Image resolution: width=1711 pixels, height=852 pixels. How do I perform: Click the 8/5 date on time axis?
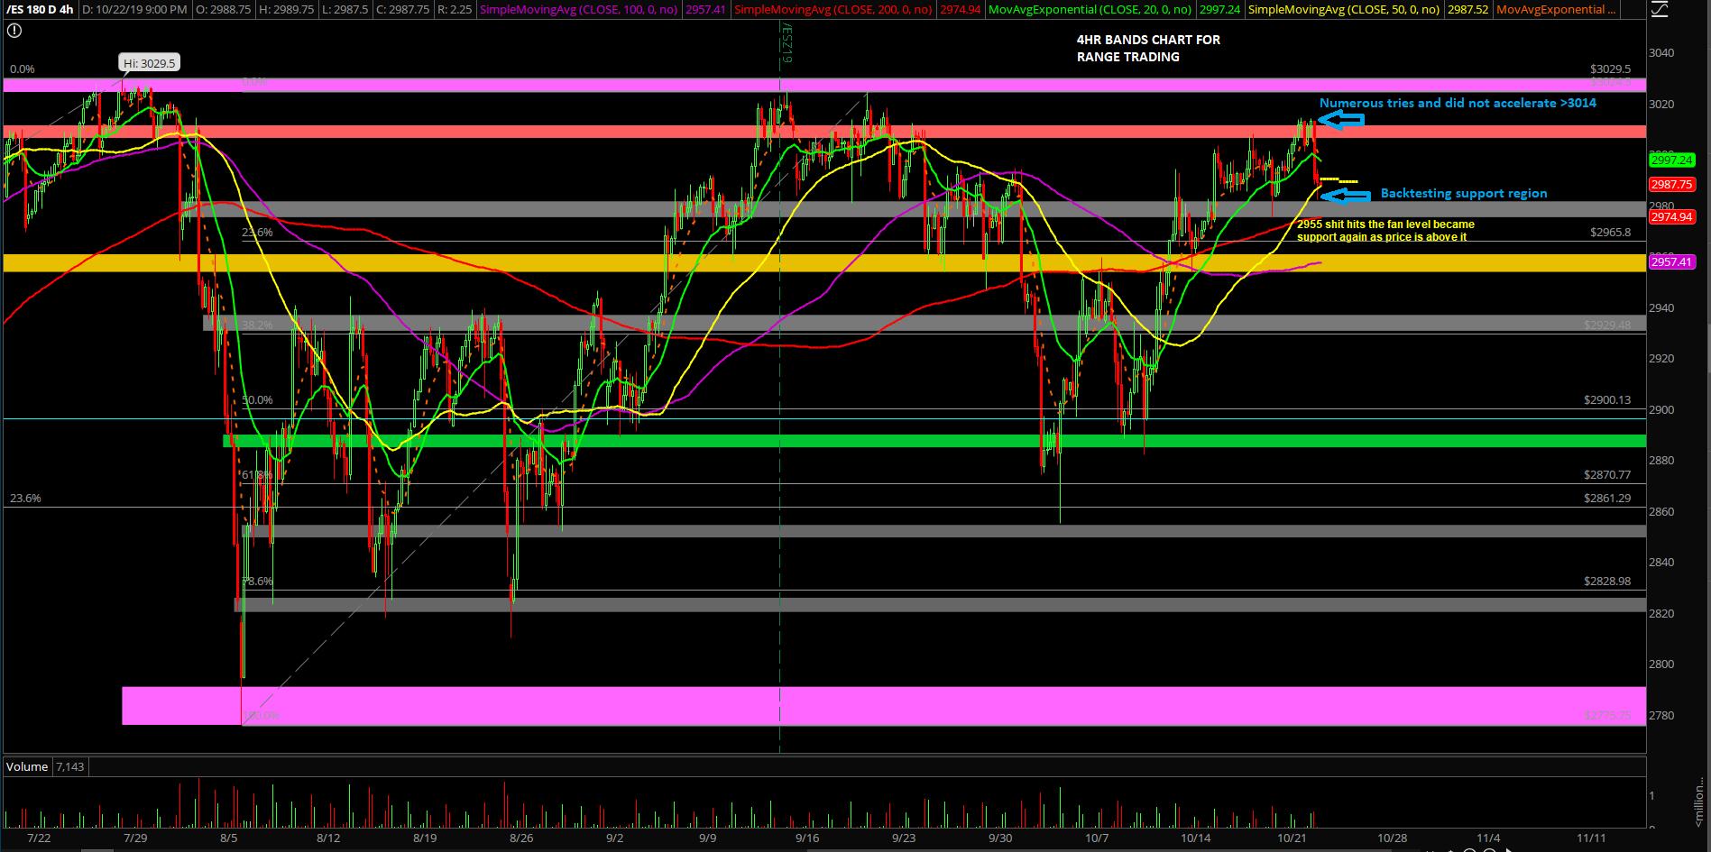click(x=229, y=838)
